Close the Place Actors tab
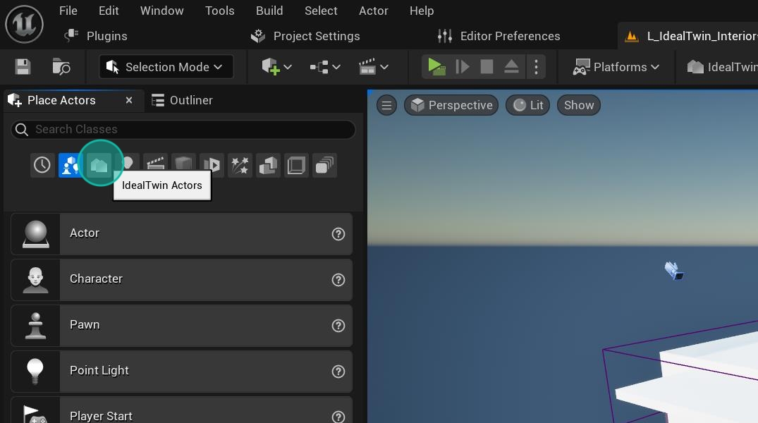The image size is (758, 423). click(x=129, y=100)
